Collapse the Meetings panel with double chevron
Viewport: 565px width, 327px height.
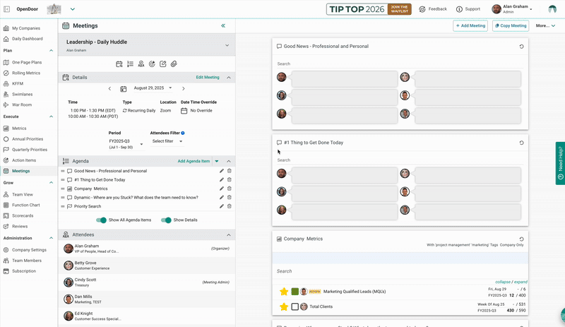tap(223, 25)
